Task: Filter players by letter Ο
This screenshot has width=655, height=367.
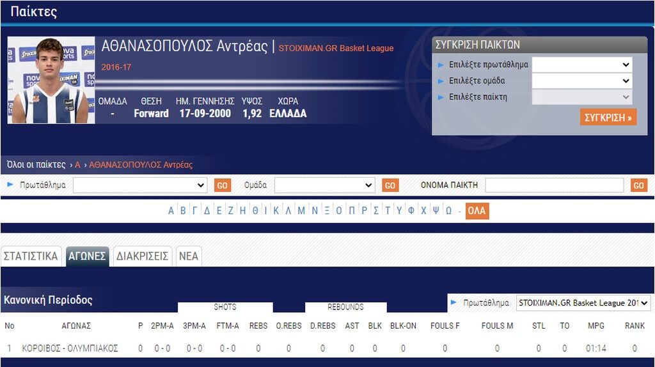Action: (339, 211)
